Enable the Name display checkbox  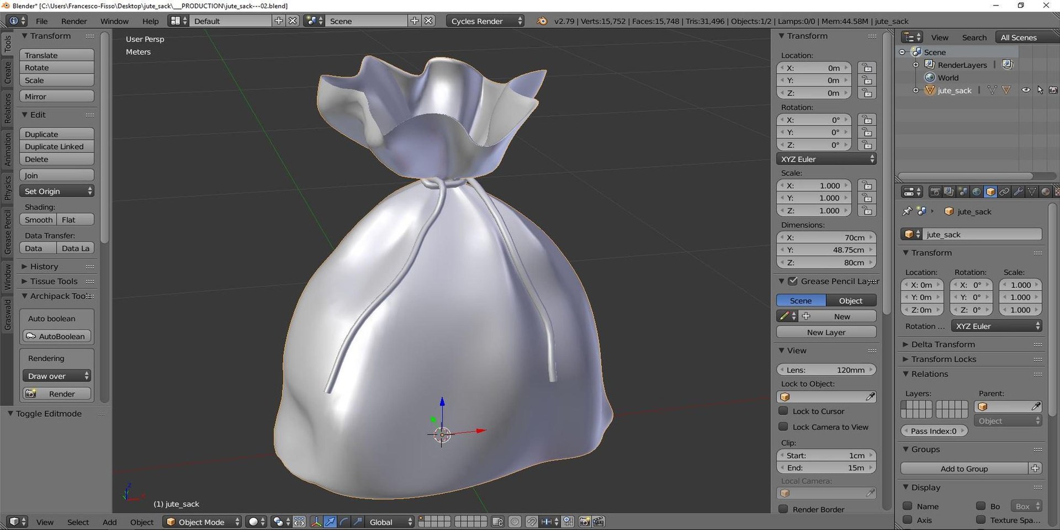[908, 506]
